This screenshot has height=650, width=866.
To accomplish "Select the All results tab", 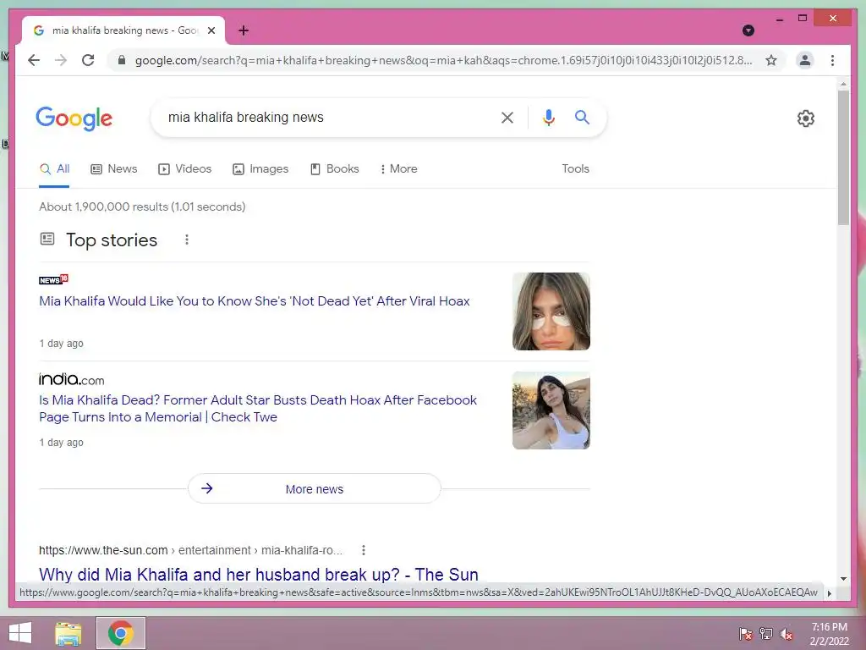I will pyautogui.click(x=54, y=168).
